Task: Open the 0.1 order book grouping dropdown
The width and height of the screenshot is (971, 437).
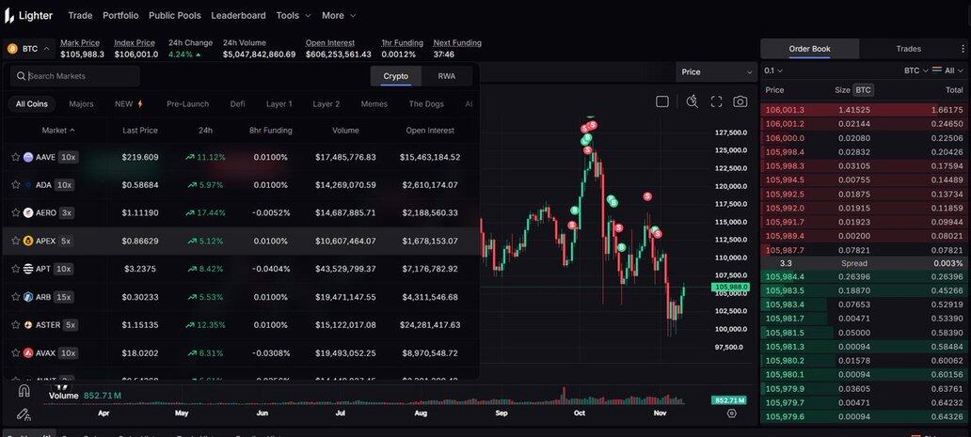Action: tap(773, 70)
